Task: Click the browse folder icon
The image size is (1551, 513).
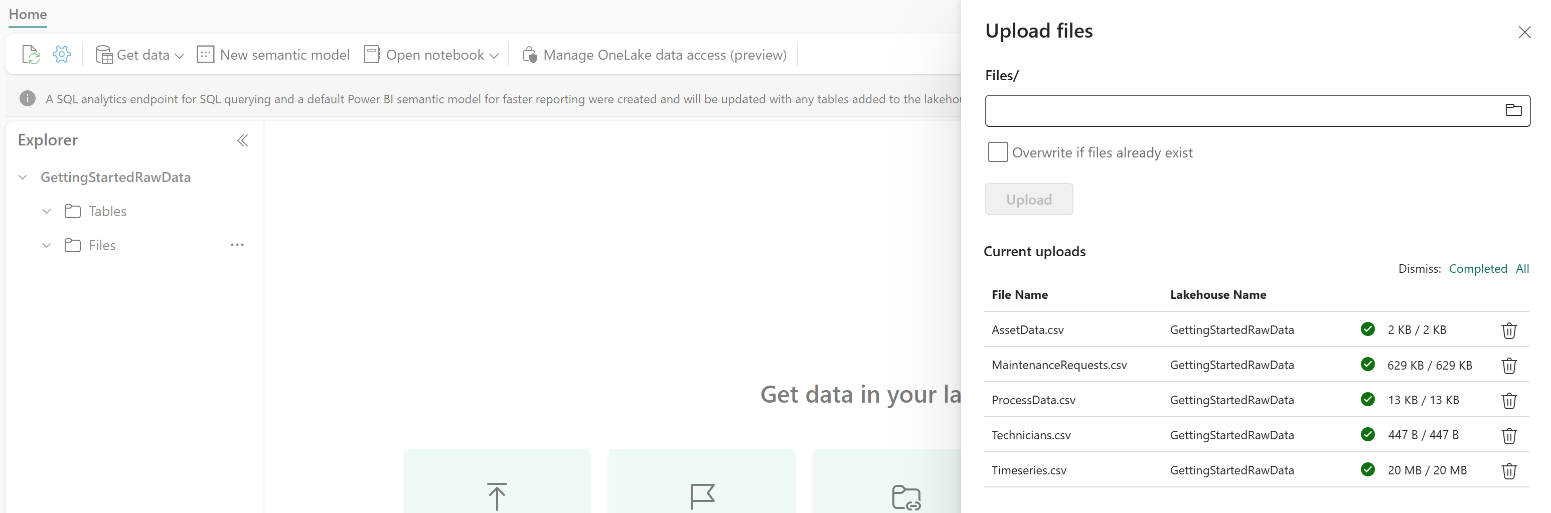Action: [x=1514, y=110]
